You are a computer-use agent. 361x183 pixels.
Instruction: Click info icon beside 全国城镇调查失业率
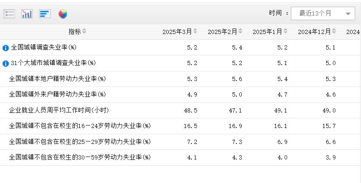coord(5,48)
